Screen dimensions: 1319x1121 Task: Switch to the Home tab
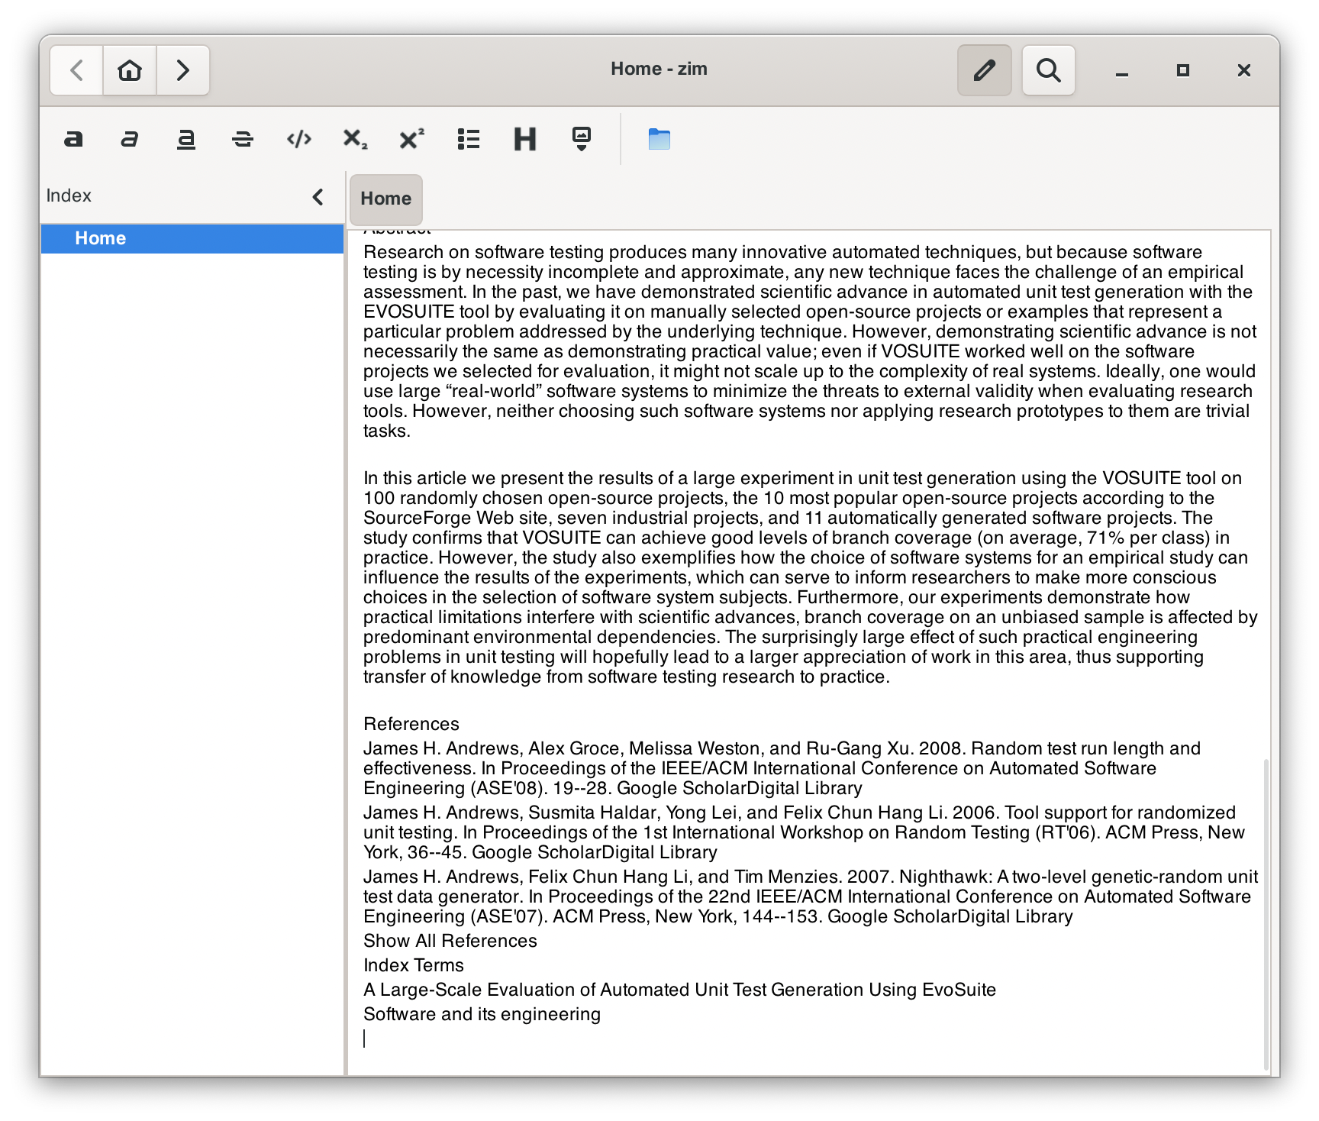(385, 199)
